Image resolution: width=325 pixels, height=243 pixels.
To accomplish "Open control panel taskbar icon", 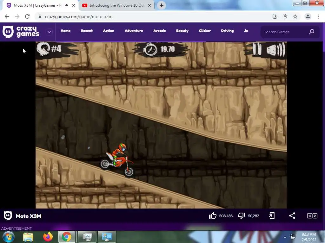I will 107,237.
